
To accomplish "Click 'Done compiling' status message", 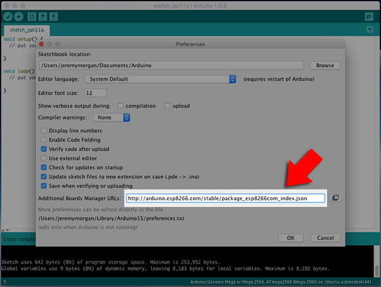I will coord(19,239).
